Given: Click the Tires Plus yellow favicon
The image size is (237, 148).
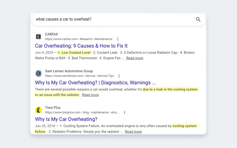Looking at the screenshot, I should coord(39,110).
